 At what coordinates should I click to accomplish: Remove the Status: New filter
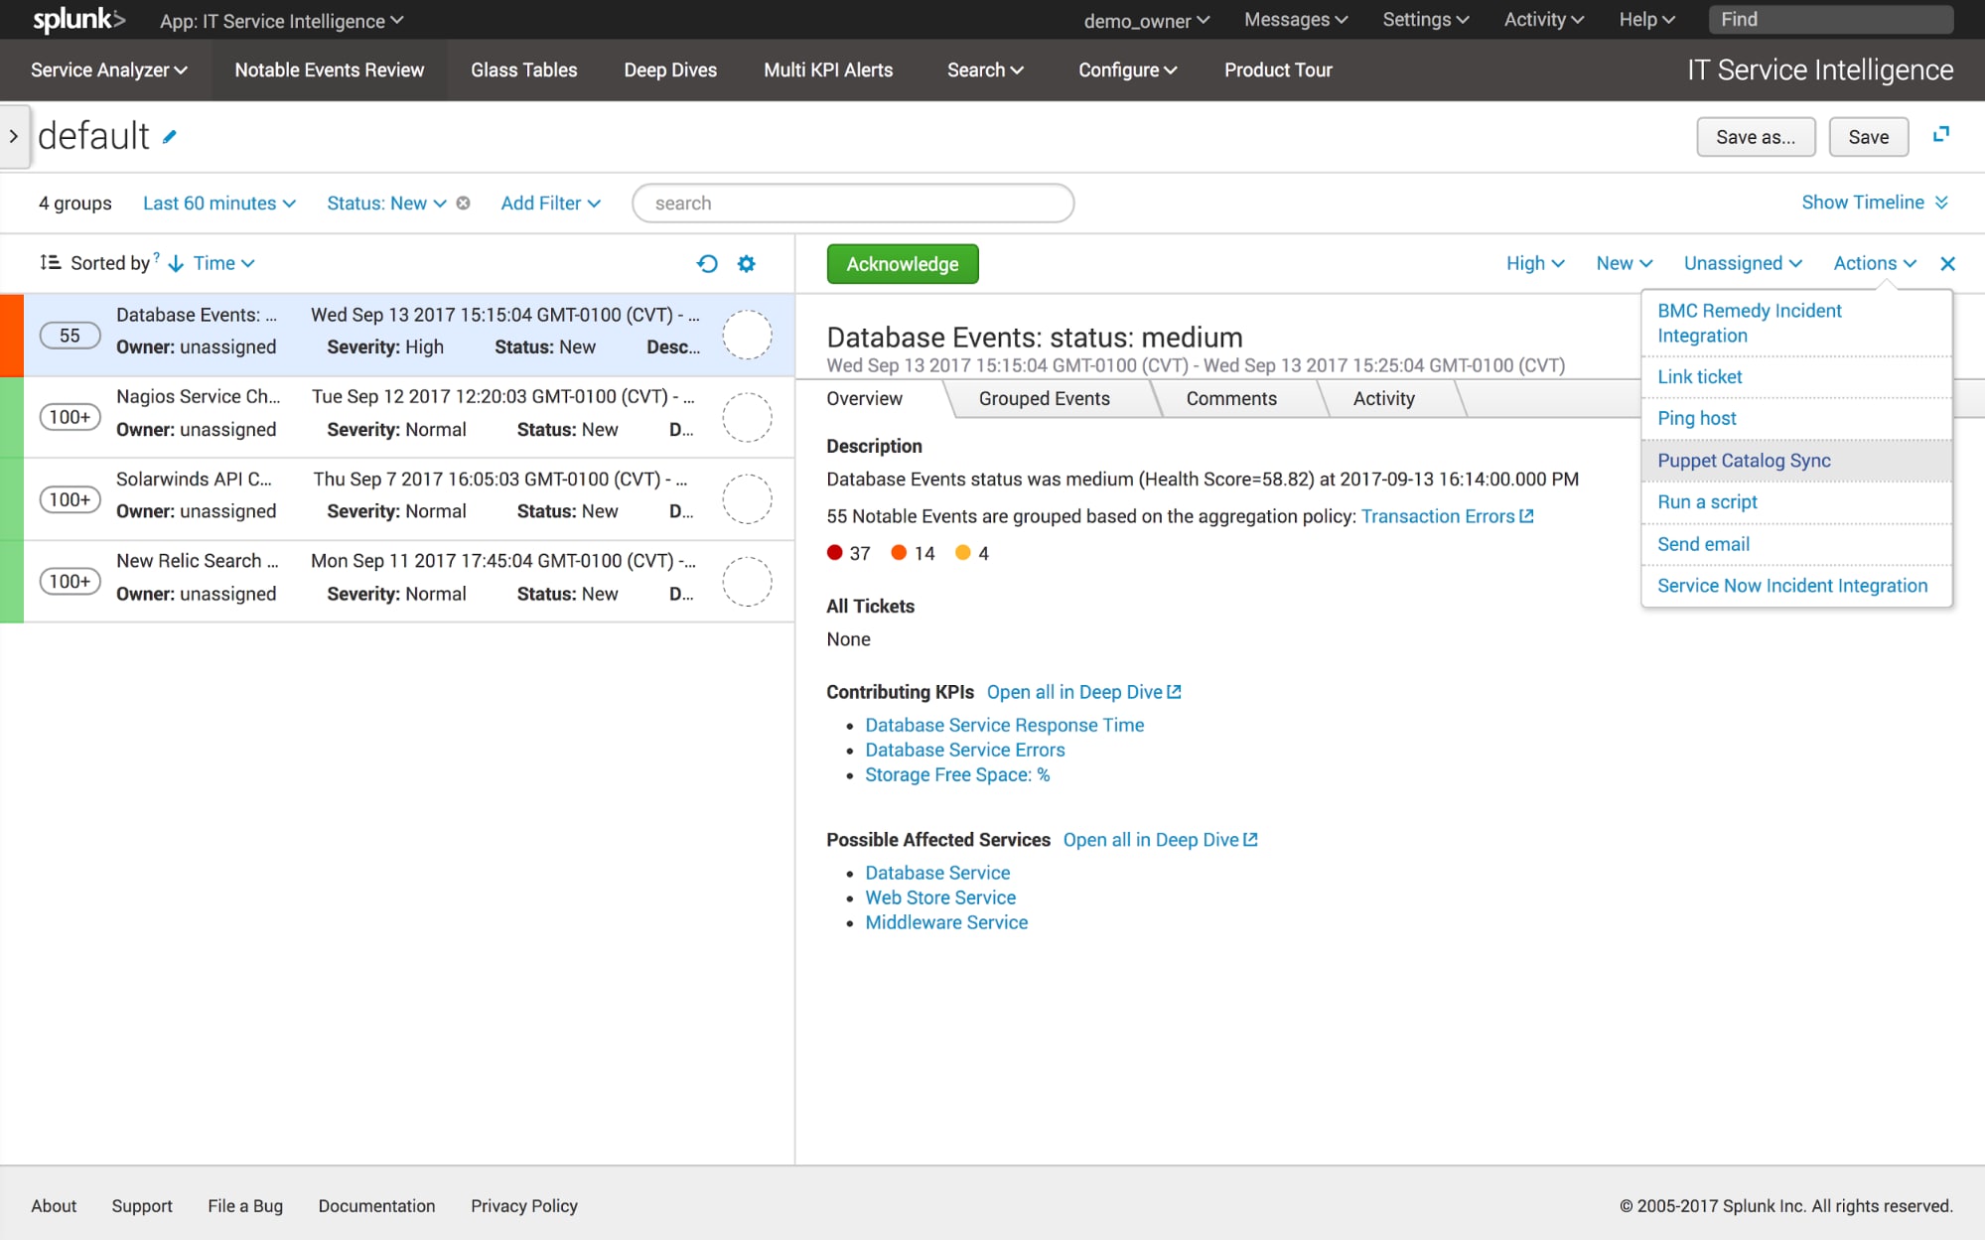pos(463,203)
